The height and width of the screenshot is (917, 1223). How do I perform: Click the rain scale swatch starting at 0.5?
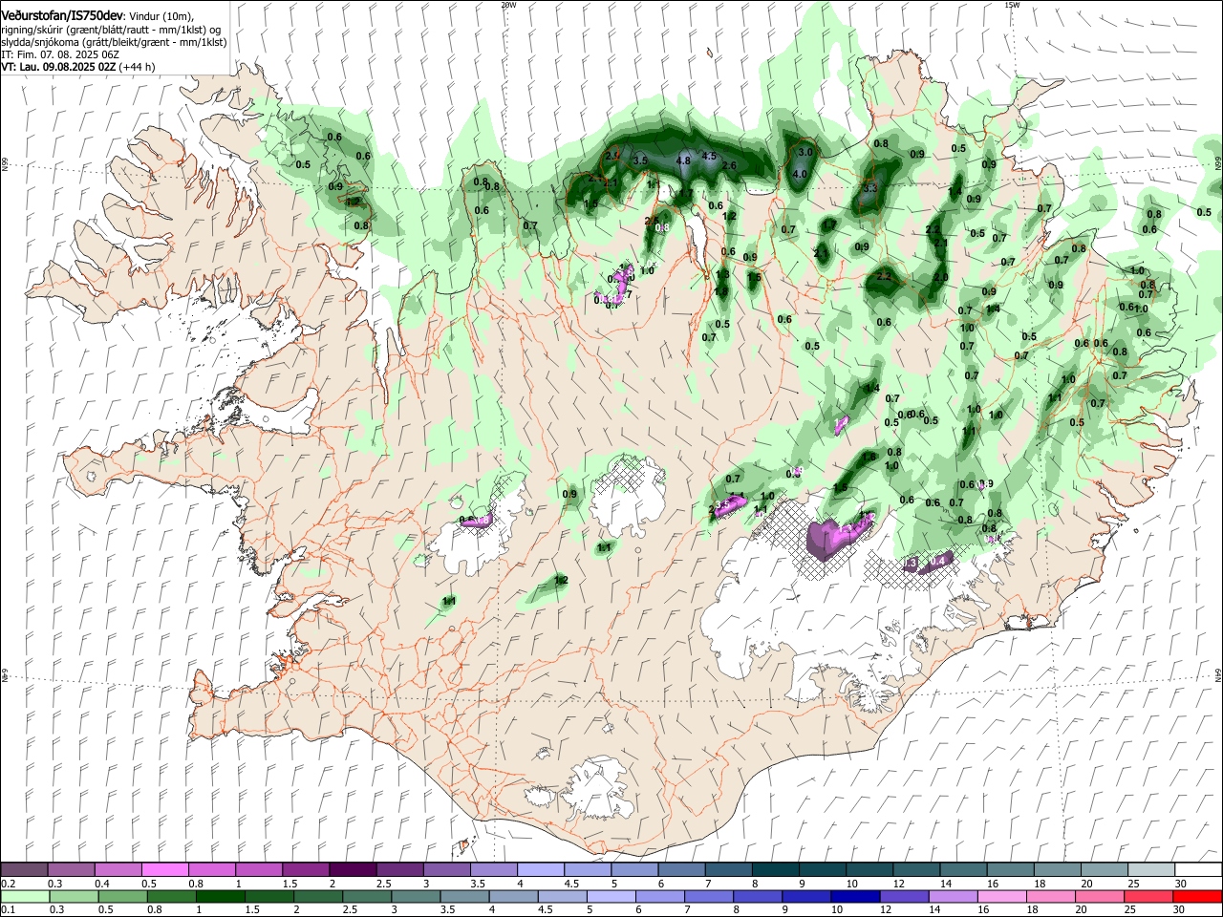point(122,896)
